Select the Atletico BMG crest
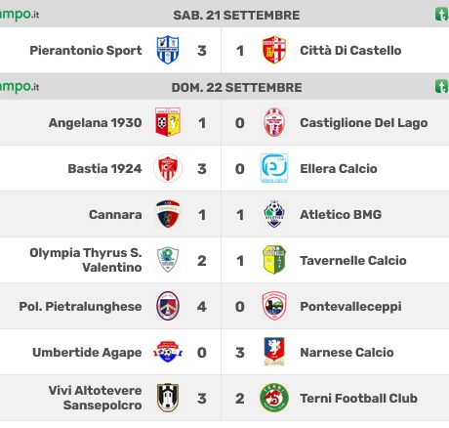 click(x=274, y=214)
